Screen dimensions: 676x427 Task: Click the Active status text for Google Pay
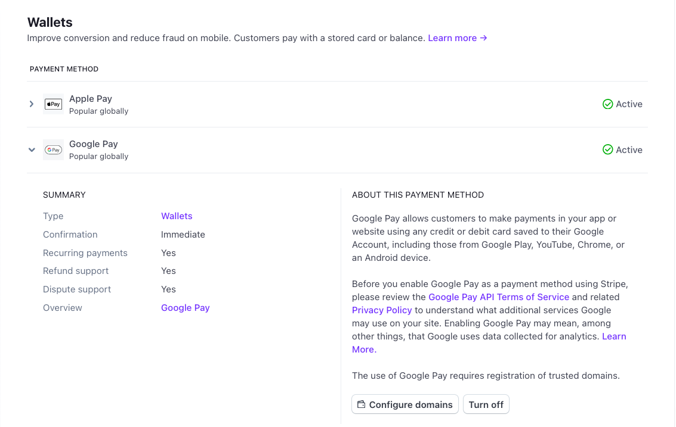click(629, 150)
